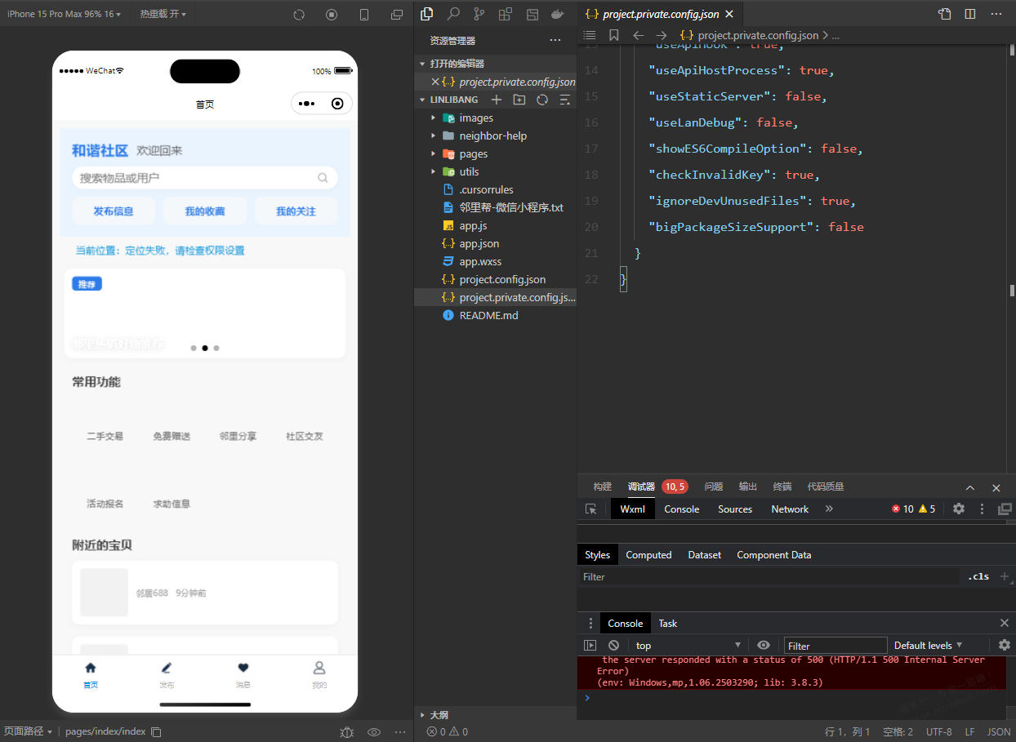Open console settings gear beside Default levels
This screenshot has width=1016, height=742.
coord(1005,645)
